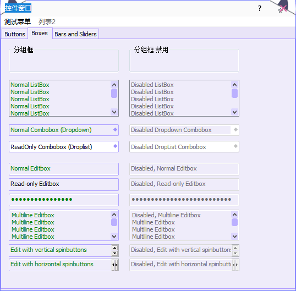This screenshot has width=296, height=291.
Task: Close the 控件窗口 window
Action: (x=283, y=9)
